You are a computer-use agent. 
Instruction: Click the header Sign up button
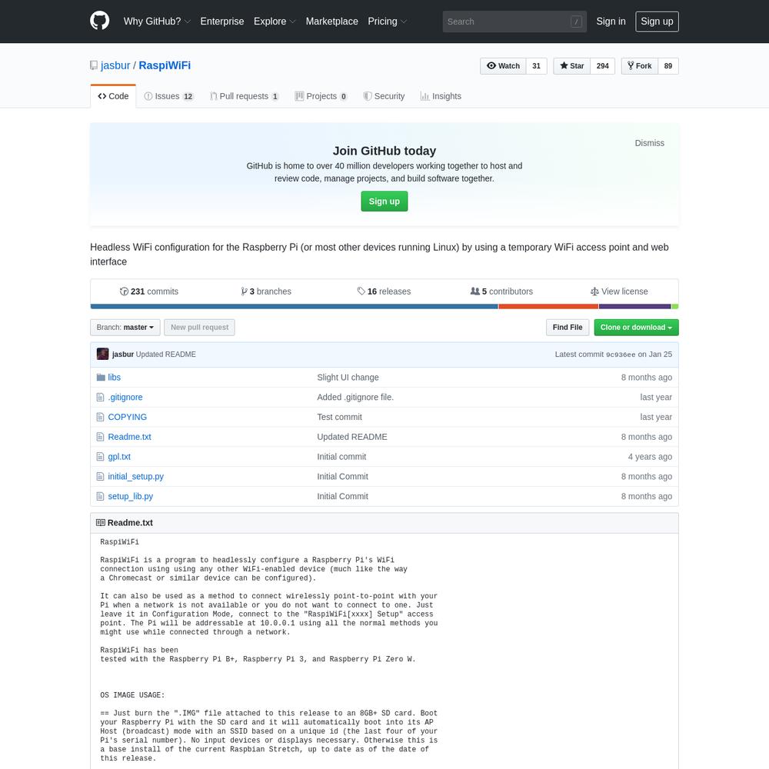click(657, 22)
